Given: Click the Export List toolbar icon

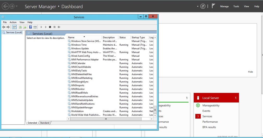Looking at the screenshot, I should pyautogui.click(x=25, y=27).
